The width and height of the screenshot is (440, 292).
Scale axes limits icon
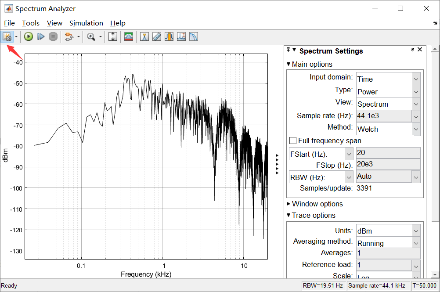pyautogui.click(x=113, y=37)
